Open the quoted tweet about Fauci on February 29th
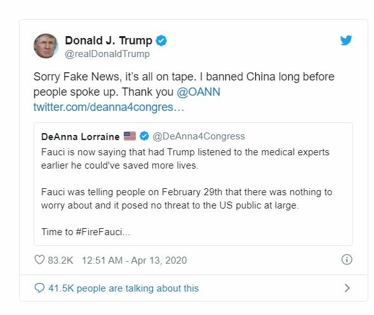374x315 pixels. (193, 184)
